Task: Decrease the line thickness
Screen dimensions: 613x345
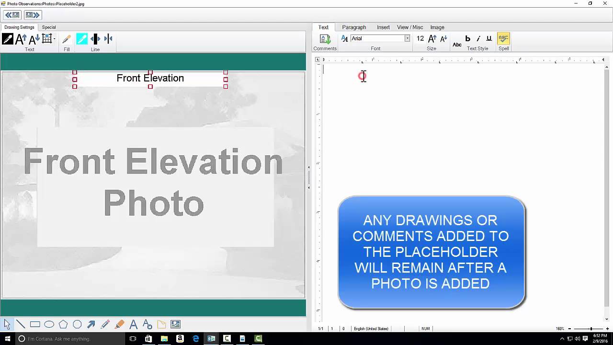Action: click(x=108, y=39)
